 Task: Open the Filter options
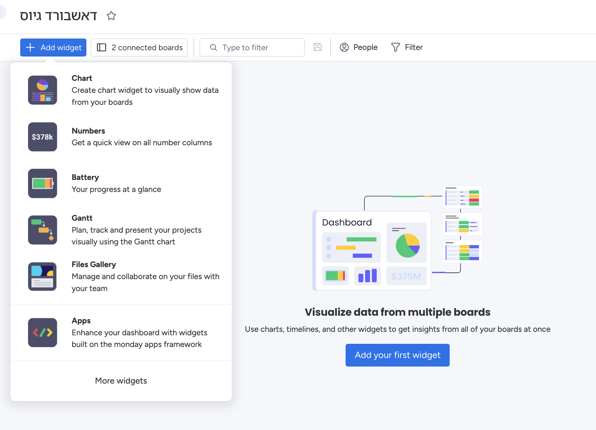407,47
